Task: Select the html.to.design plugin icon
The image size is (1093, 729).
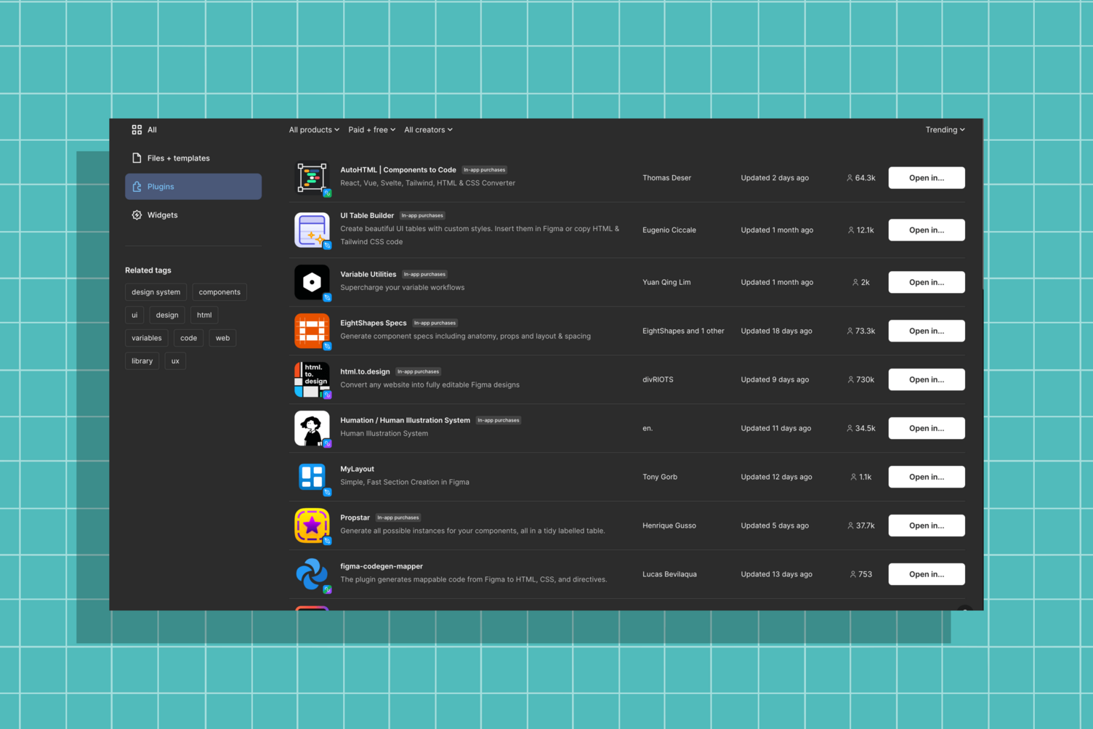Action: click(312, 379)
